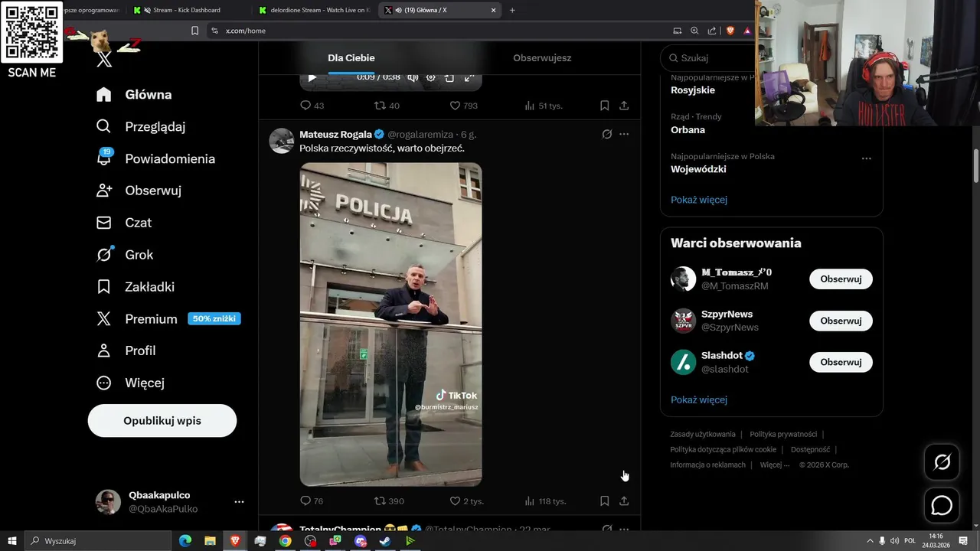Open the Główna home page
The height and width of the screenshot is (551, 980).
(x=133, y=95)
